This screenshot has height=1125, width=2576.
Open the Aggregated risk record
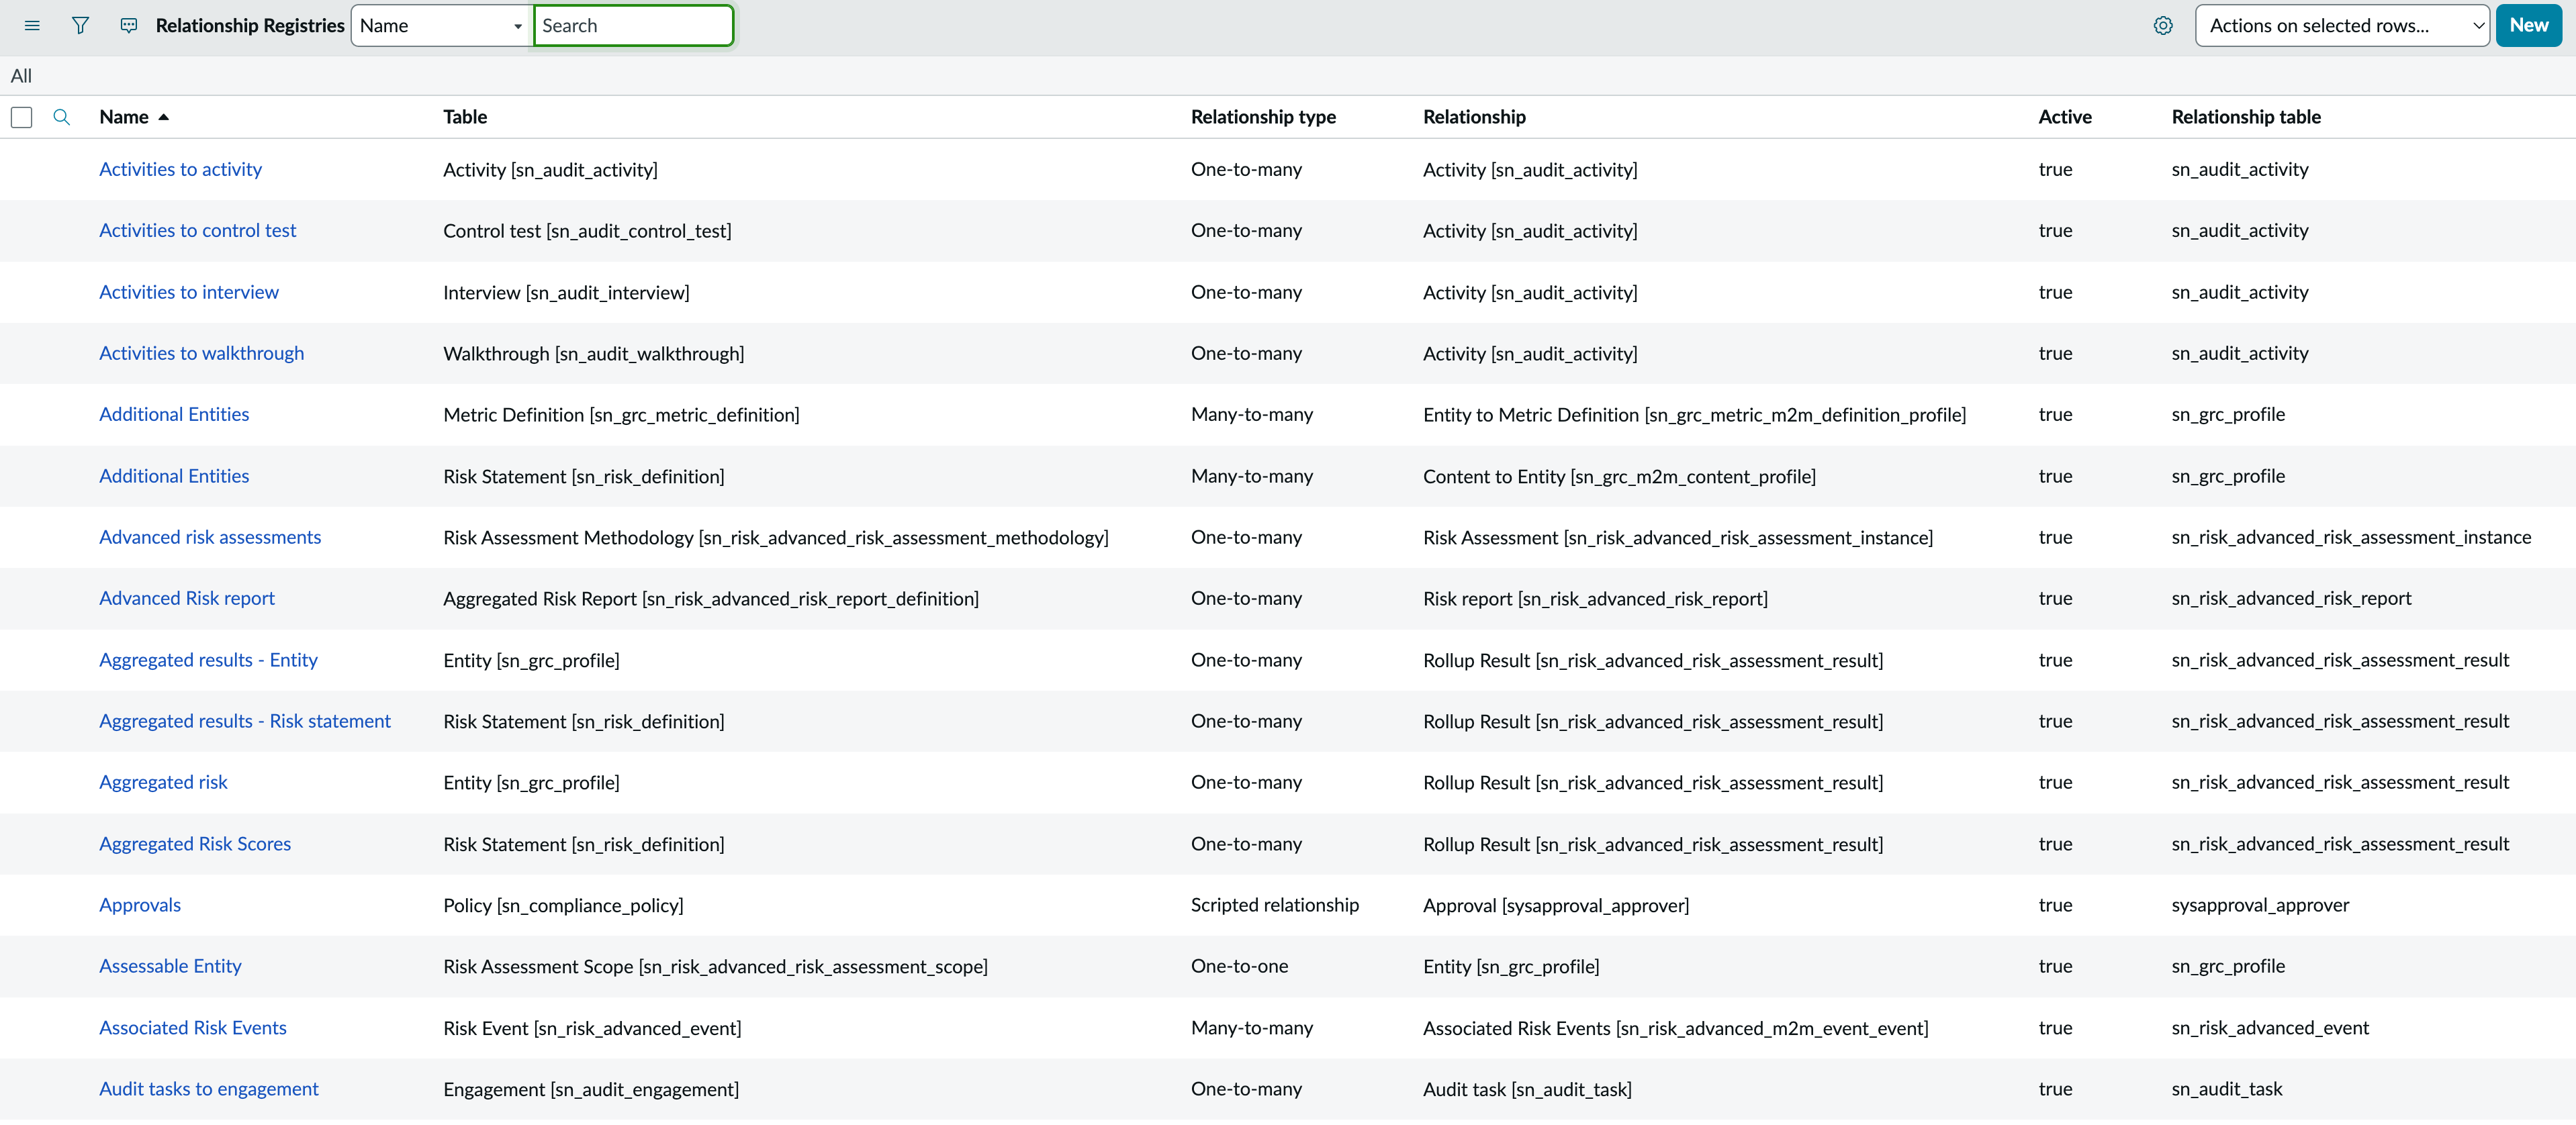[163, 782]
